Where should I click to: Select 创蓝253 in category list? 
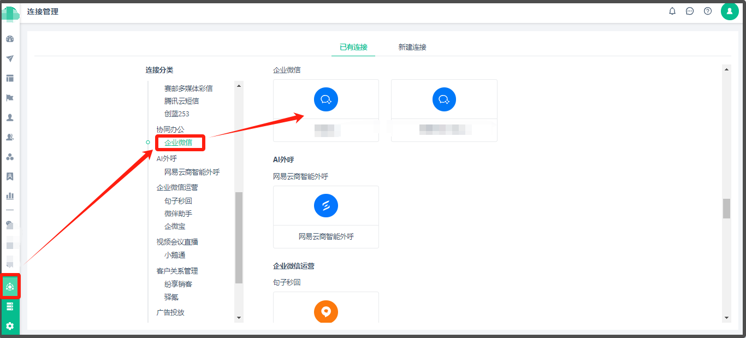click(177, 114)
